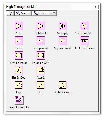
Task: Click the Search button in palette toolbar
Action: point(23,13)
